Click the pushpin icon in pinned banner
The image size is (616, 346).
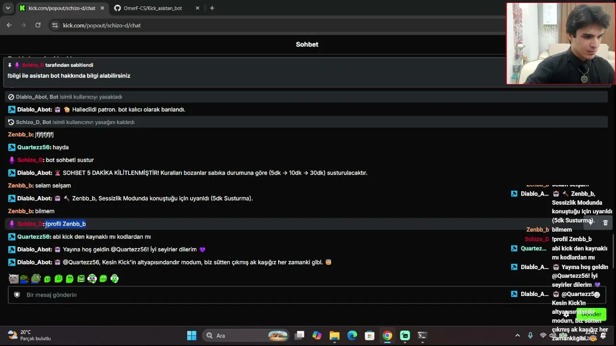(10, 65)
